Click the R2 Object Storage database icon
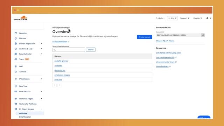The image size is (224, 126). [16, 109]
